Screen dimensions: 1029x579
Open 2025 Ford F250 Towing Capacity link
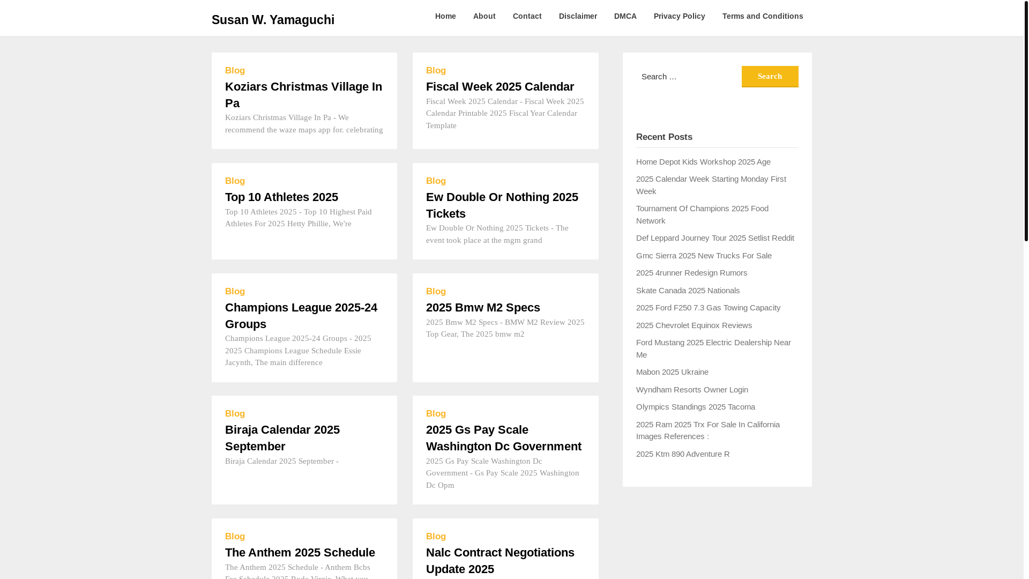[x=708, y=307]
